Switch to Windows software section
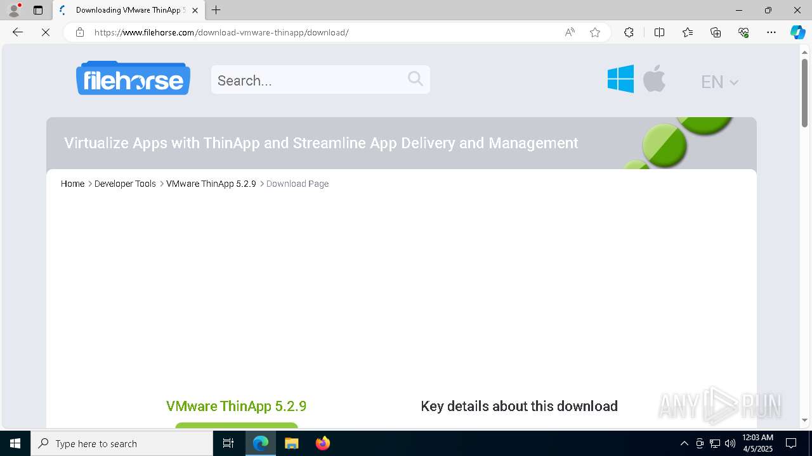Viewport: 812px width, 456px height. 620,79
